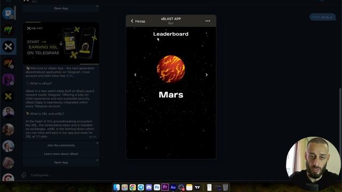Image resolution: width=342 pixels, height=192 pixels.
Task: Open the xBlast Start Earning XBL banner image
Action: tap(61, 43)
